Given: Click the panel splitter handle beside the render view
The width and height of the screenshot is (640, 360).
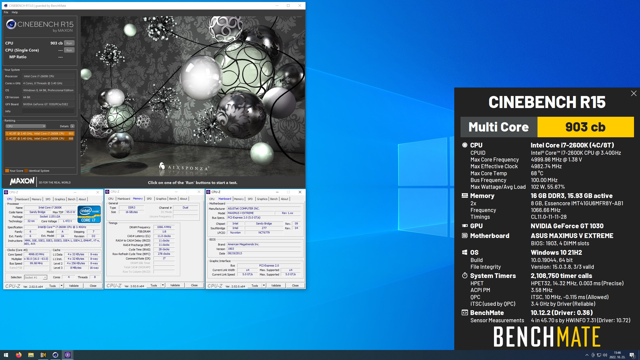Looking at the screenshot, I should pos(79,101).
